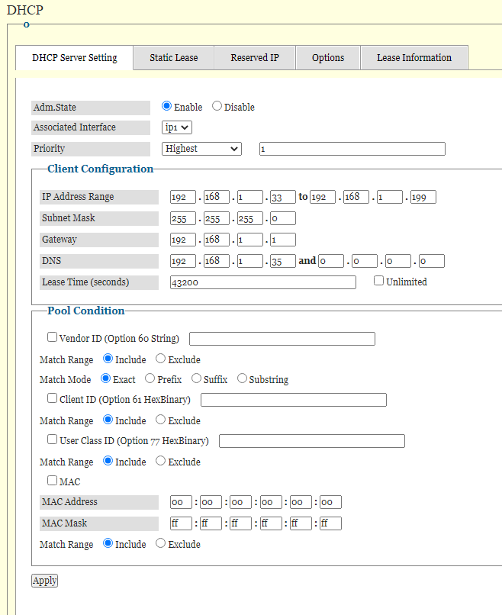The image size is (502, 615).
Task: Click the Priority value text field
Action: (352, 149)
